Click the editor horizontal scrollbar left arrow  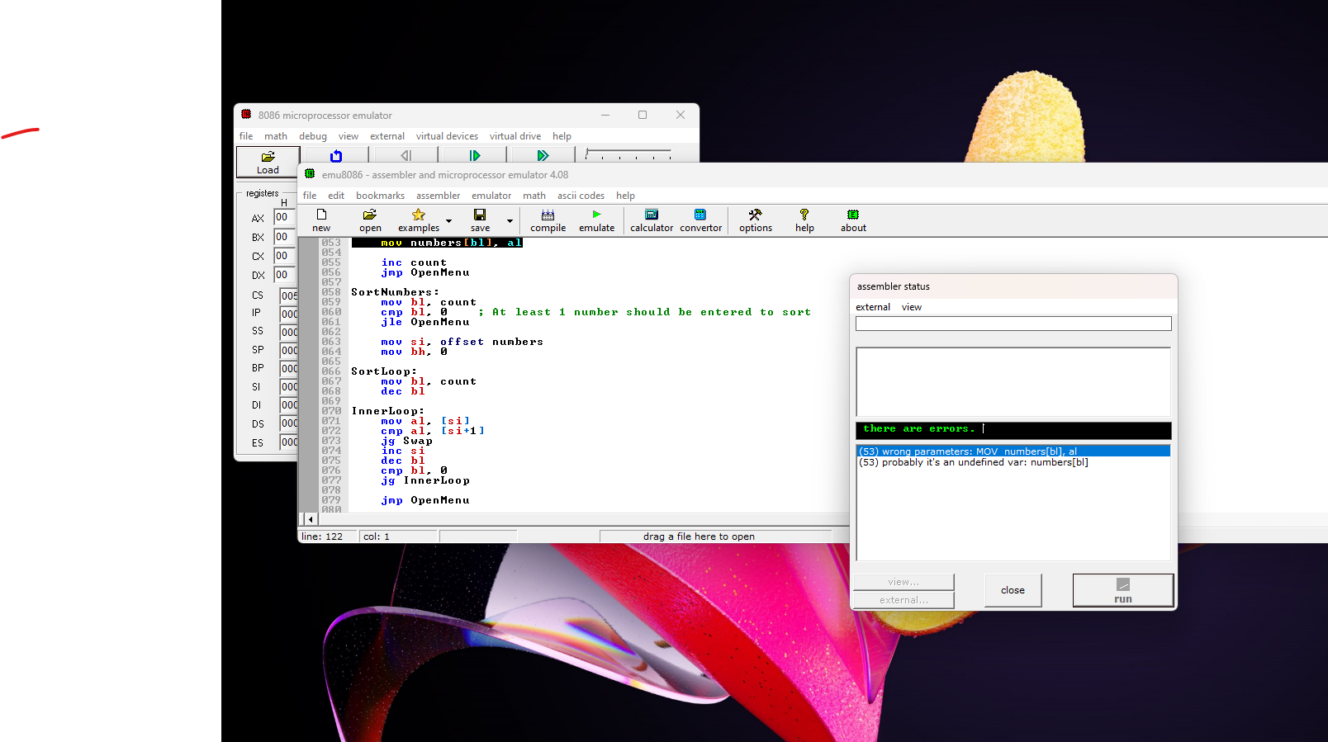[x=311, y=519]
